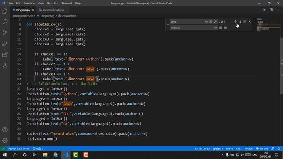
Task: Change line ending via CRLF
Action: point(239,148)
